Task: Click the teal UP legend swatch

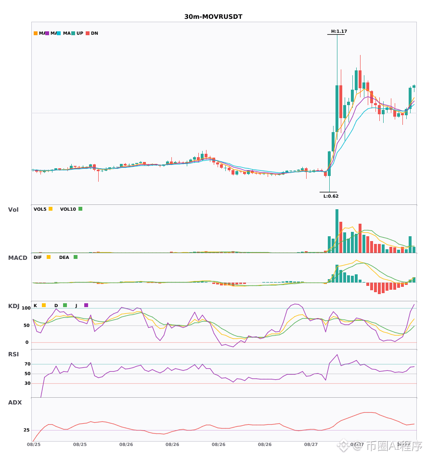Action: point(73,33)
